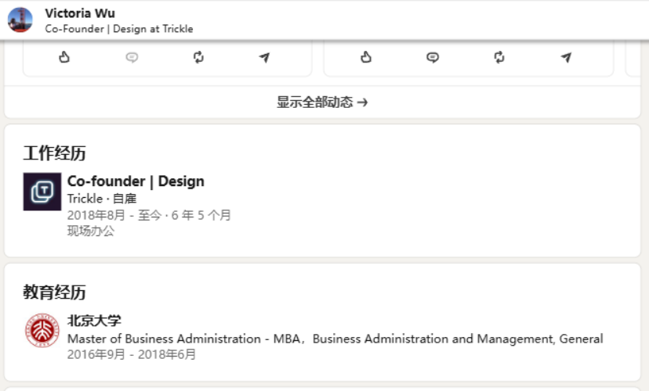649x391 pixels.
Task: Click the '2016年9月 - 2018年6月' education dates
Action: point(132,354)
